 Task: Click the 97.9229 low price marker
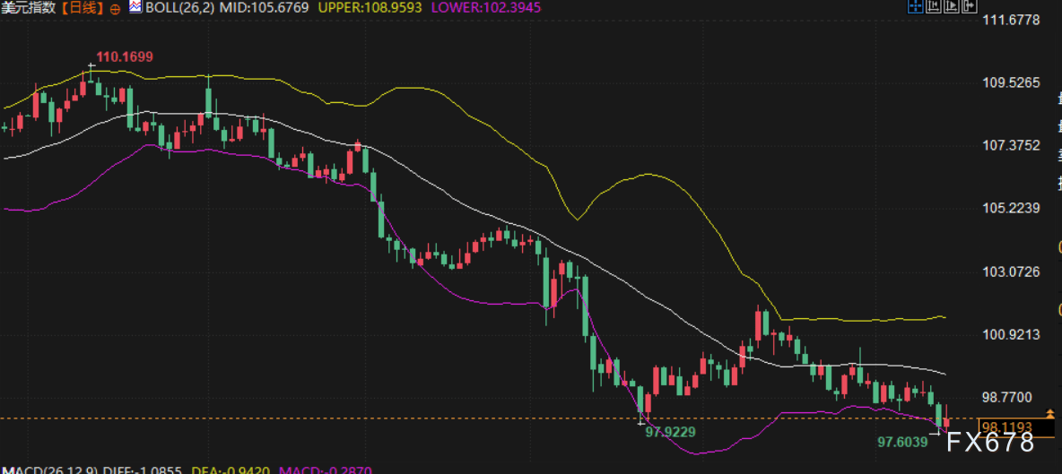pyautogui.click(x=670, y=431)
